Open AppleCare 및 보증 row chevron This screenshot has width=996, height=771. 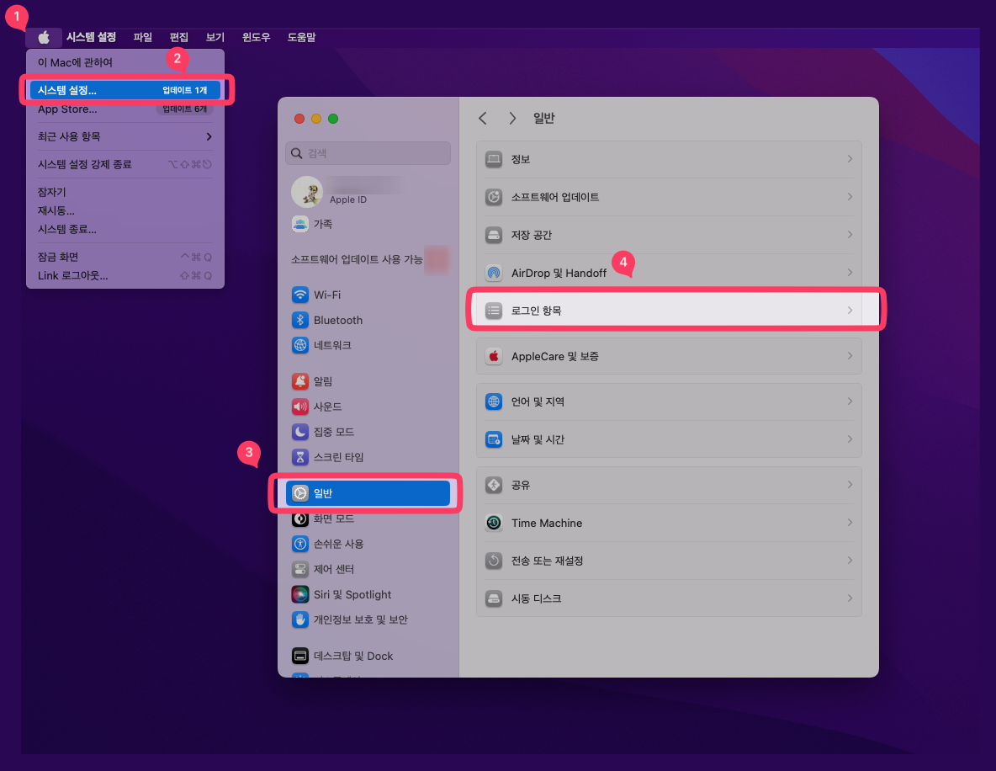click(x=850, y=356)
